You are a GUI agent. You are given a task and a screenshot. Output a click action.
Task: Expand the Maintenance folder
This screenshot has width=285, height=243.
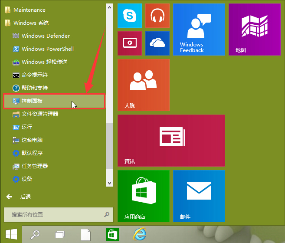pos(29,10)
